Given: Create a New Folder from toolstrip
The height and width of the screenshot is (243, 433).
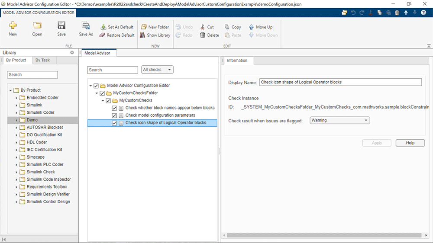Looking at the screenshot, I should point(155,27).
